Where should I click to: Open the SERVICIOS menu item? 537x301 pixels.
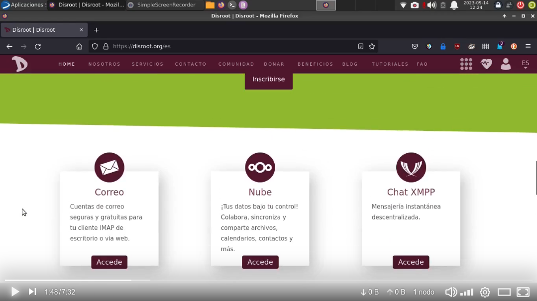[148, 64]
